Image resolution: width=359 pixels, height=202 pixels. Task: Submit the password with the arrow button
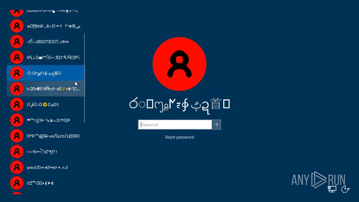pos(216,125)
